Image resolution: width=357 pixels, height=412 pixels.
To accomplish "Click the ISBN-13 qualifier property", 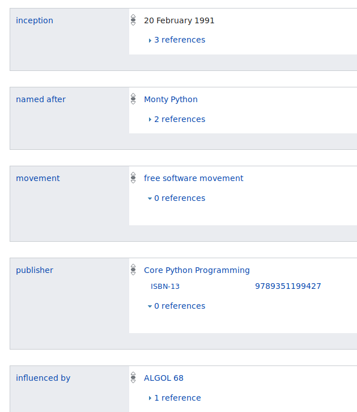I will [165, 286].
